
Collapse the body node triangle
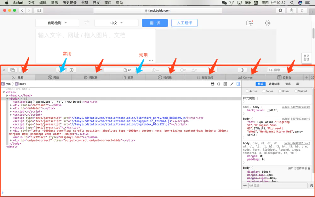coord(7,99)
